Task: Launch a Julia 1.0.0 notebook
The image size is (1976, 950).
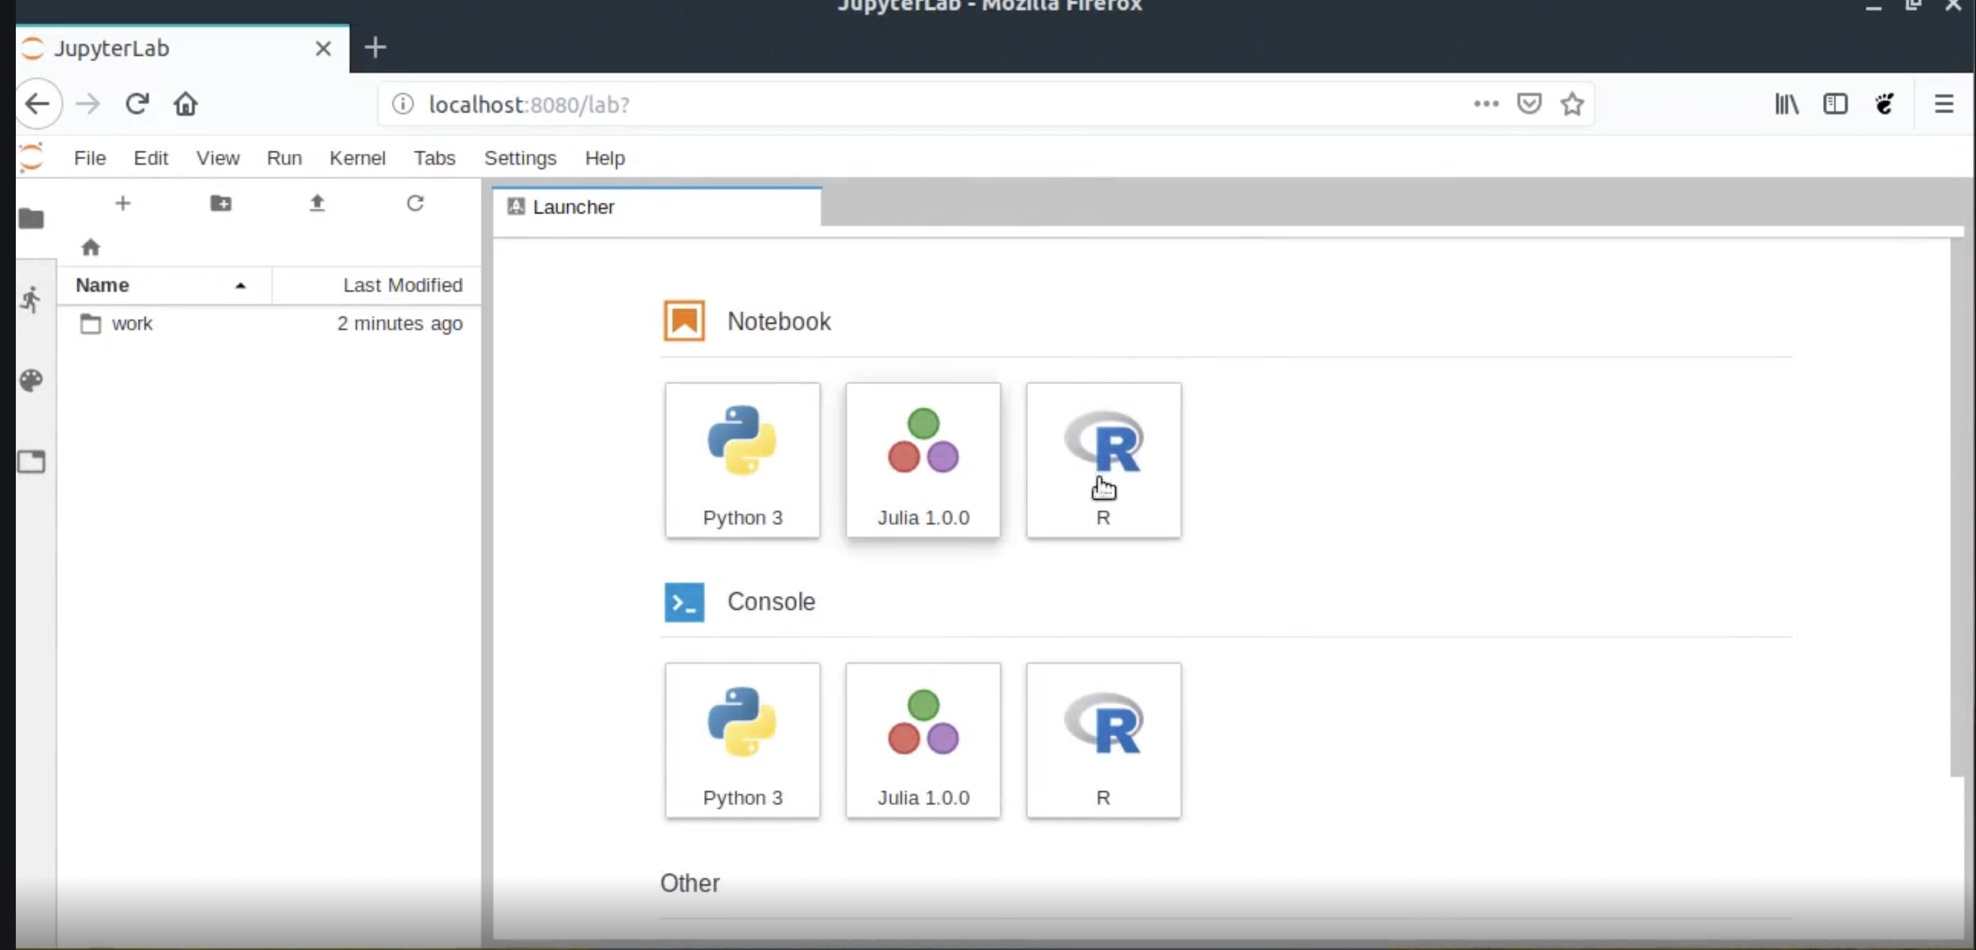Action: (923, 460)
